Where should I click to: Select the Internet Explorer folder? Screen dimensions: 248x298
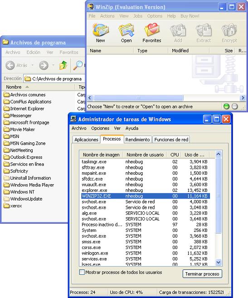pyautogui.click(x=24, y=108)
